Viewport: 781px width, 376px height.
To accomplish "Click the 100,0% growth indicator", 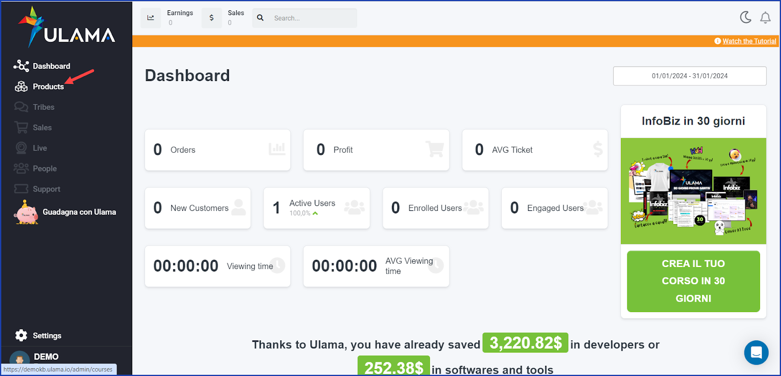I will [304, 213].
